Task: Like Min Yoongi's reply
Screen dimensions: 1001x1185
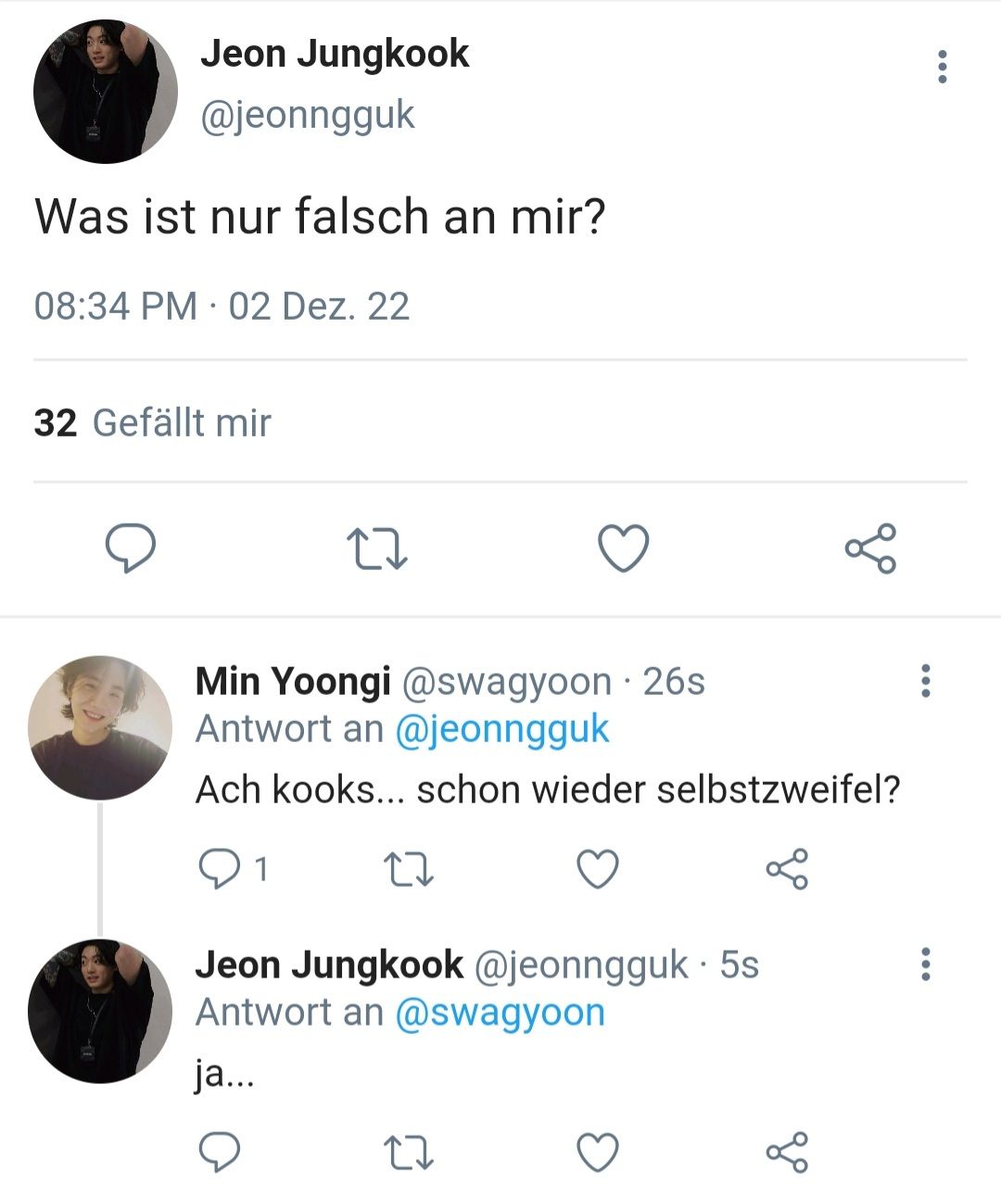Action: pos(598,869)
